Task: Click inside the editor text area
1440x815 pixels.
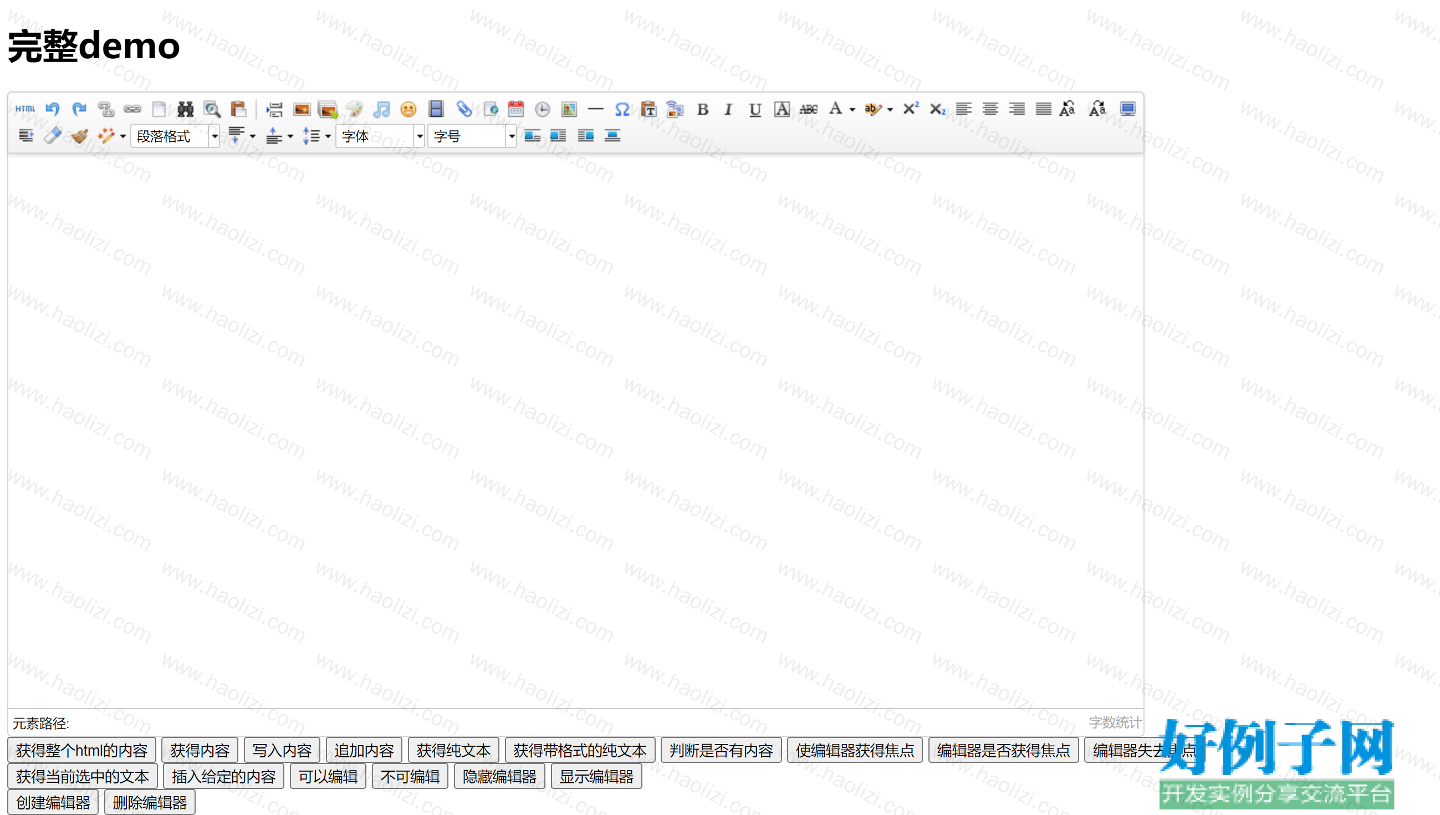Action: (x=575, y=431)
